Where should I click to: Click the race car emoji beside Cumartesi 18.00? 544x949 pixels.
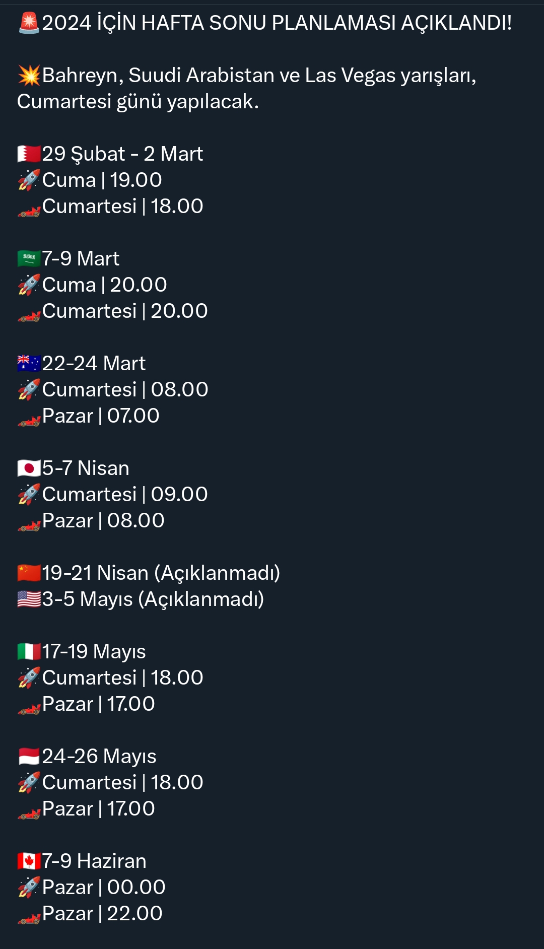click(29, 209)
